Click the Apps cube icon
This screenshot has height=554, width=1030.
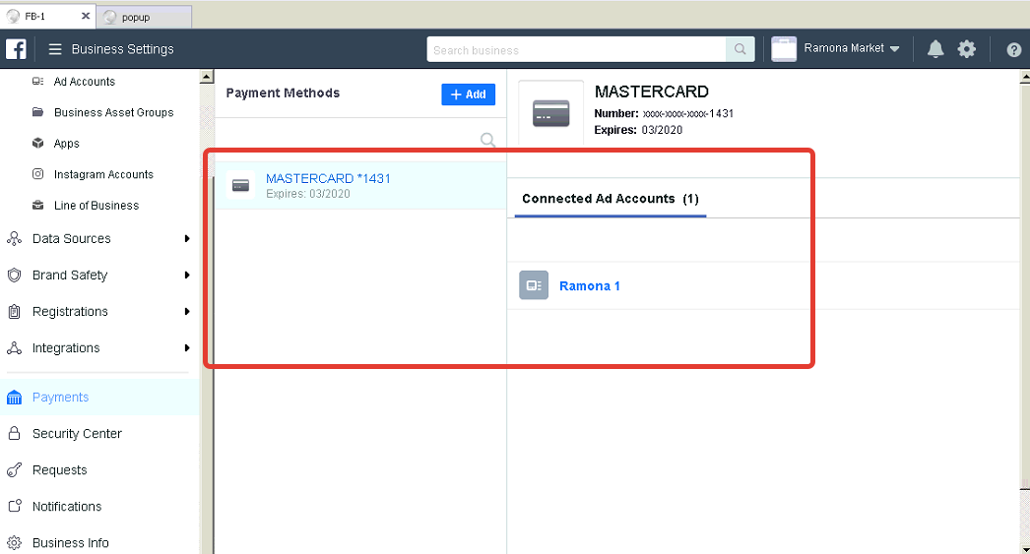point(38,143)
